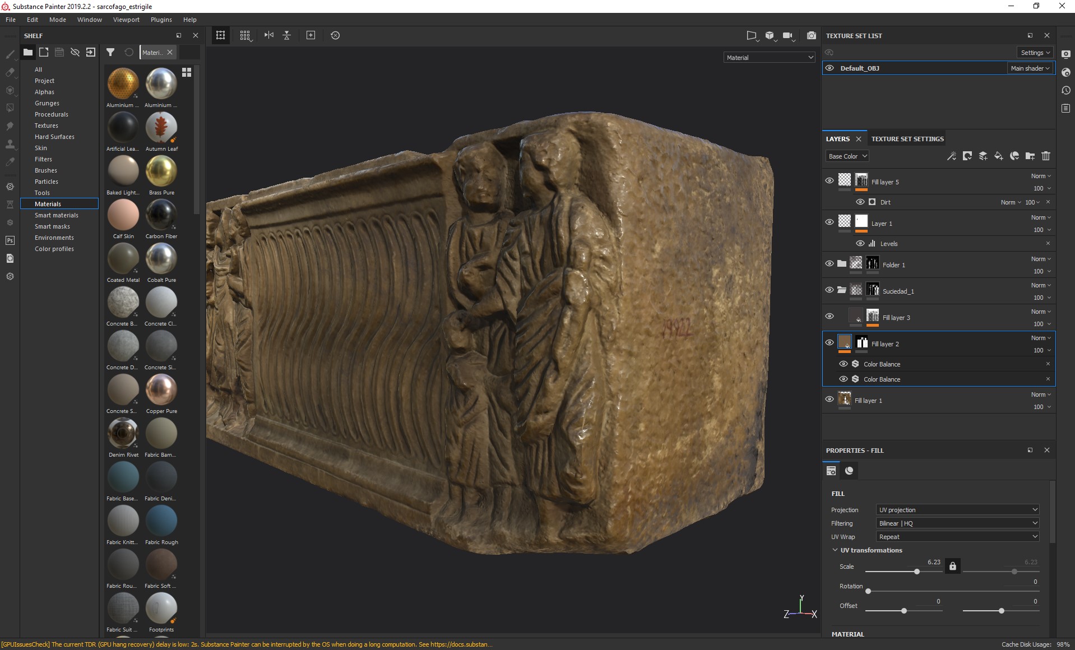Toggle visibility of Folder 1
Viewport: 1075px width, 650px height.
[x=830, y=263]
